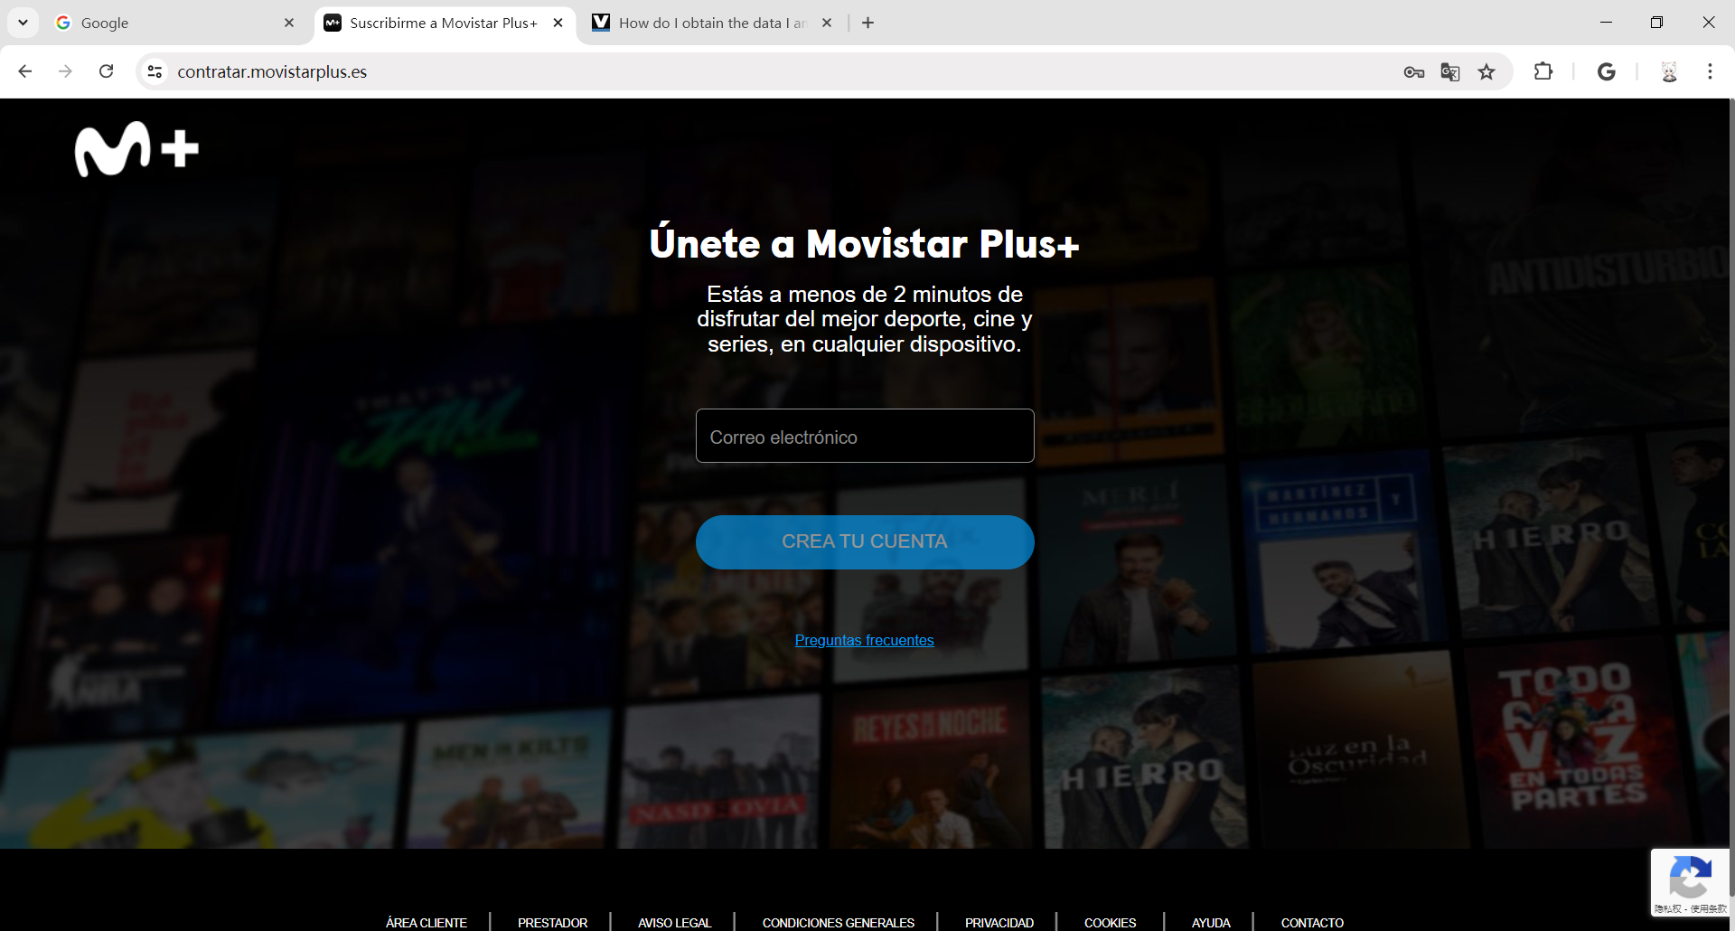Screen dimensions: 1735x931
Task: Go forward in browser history
Action: pyautogui.click(x=65, y=71)
